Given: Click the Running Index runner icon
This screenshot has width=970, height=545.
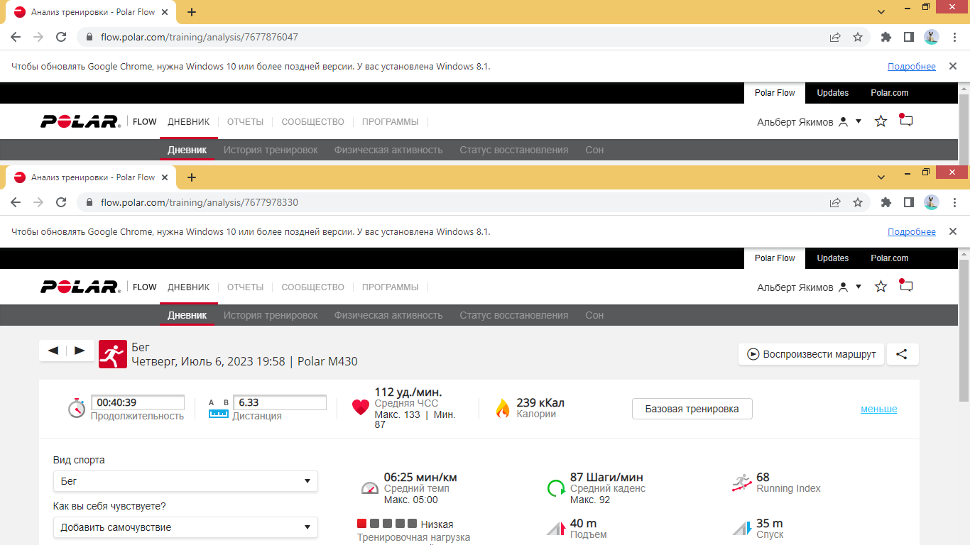Looking at the screenshot, I should coord(742,483).
